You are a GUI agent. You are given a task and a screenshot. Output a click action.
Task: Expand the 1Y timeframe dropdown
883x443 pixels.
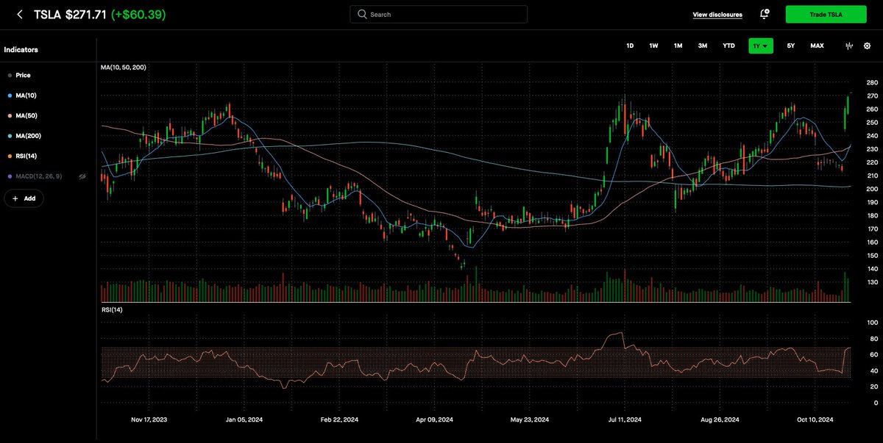pos(761,46)
